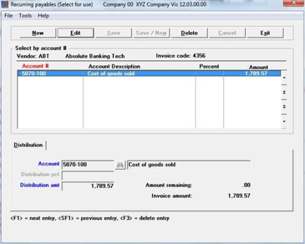
Task: Click the Cost of goods sold list cell
Action: [x=111, y=73]
